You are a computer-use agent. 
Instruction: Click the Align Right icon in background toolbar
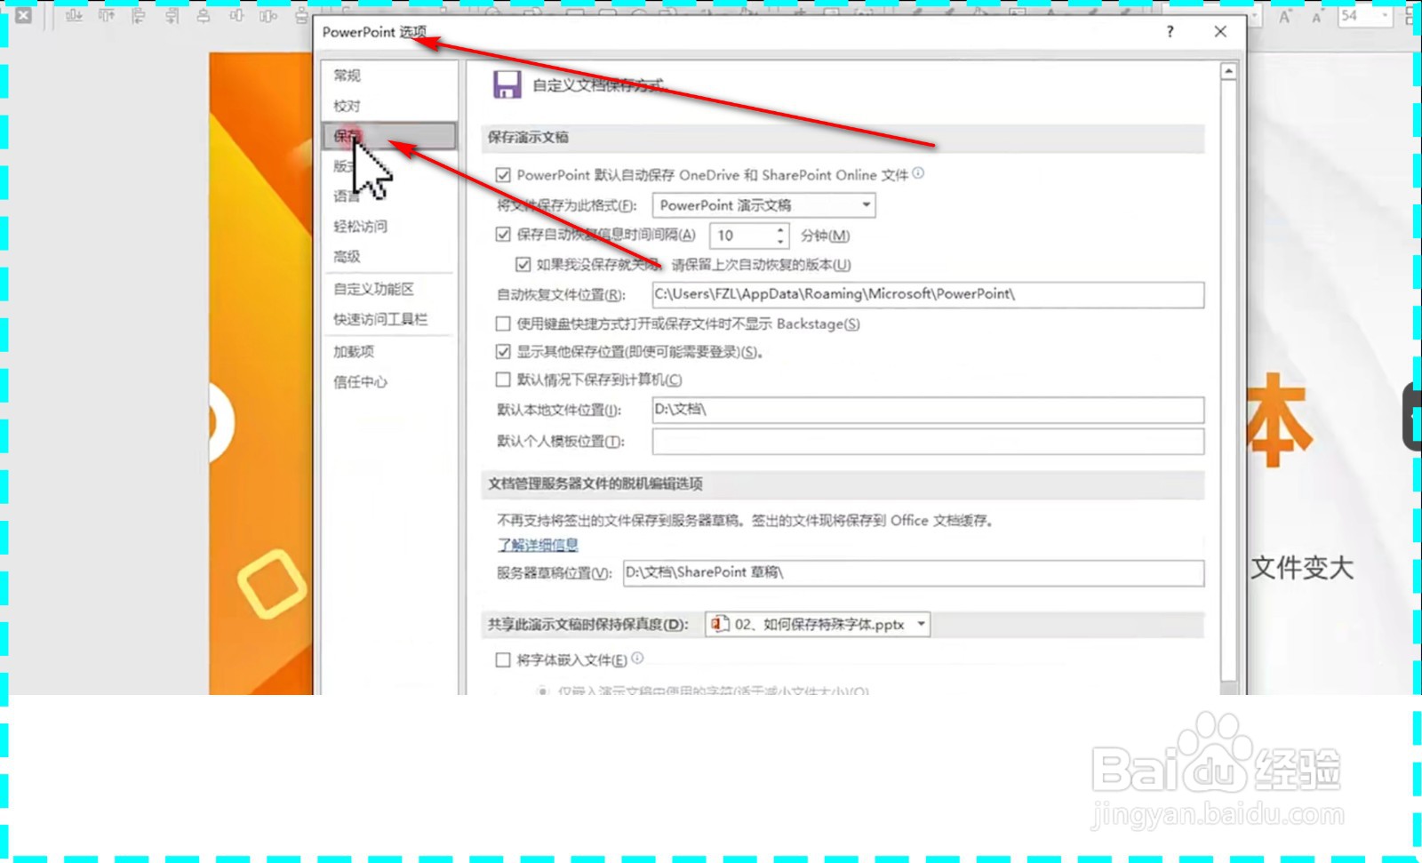click(x=172, y=15)
